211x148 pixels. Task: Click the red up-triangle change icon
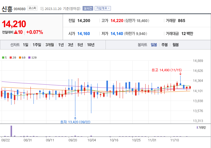tap(16, 32)
